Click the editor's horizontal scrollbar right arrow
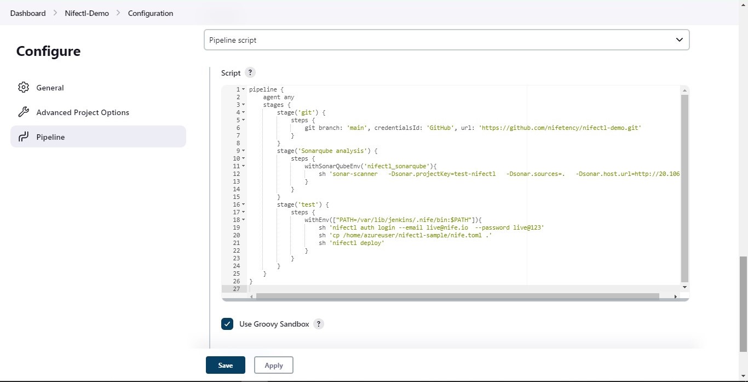The width and height of the screenshot is (748, 382). [676, 297]
